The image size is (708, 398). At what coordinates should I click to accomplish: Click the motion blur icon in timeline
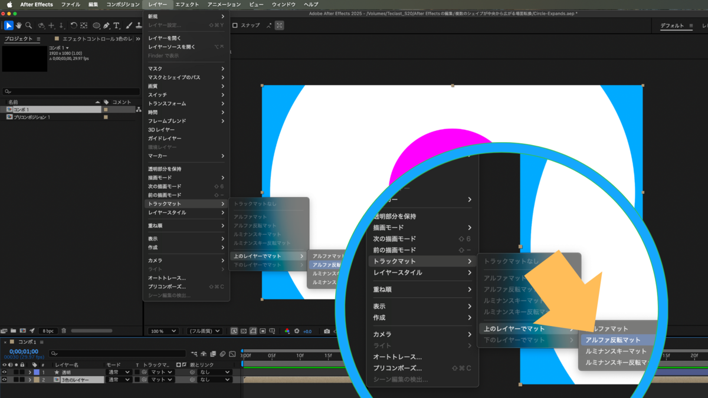[x=222, y=354]
